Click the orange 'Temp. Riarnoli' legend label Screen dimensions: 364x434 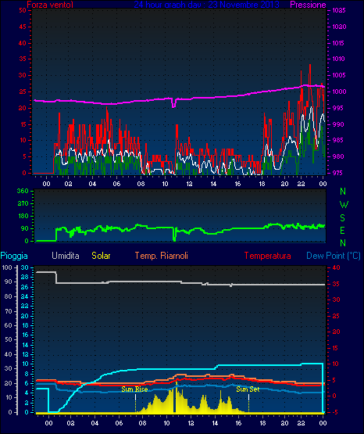[162, 256]
